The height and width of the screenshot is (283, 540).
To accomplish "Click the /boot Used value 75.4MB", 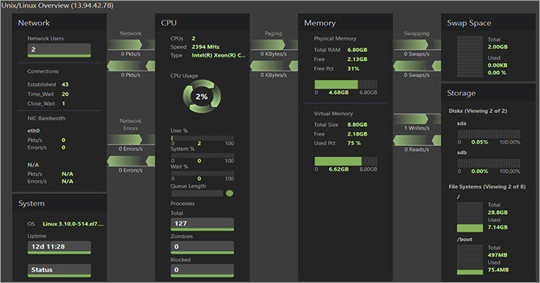I will coord(498,270).
